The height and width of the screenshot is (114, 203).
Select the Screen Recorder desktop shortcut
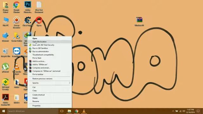[16, 22]
